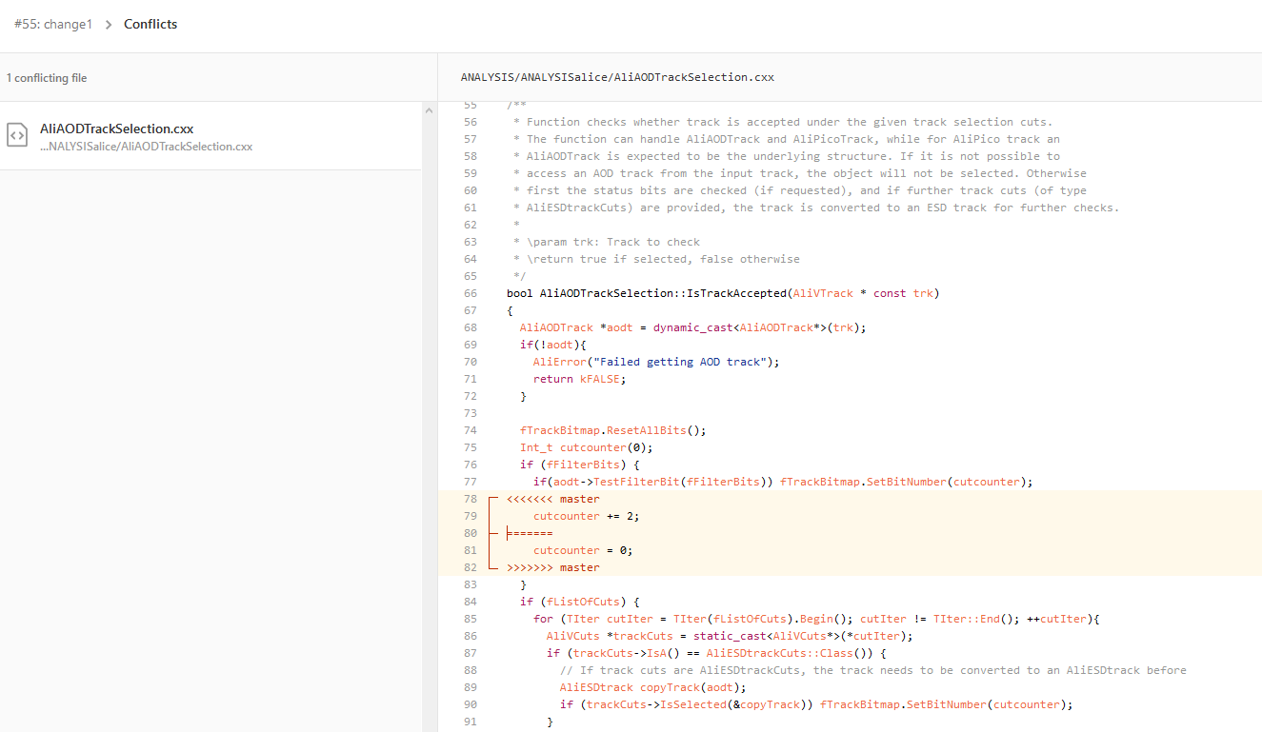Place cursor on 'cutcounter += 2;' line
1262x732 pixels.
pos(587,516)
